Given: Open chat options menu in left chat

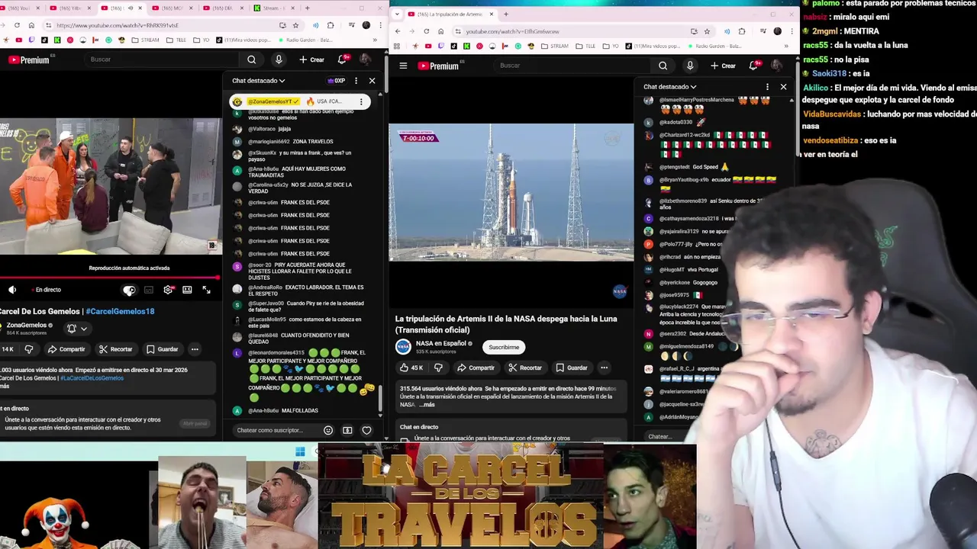Looking at the screenshot, I should (x=356, y=81).
